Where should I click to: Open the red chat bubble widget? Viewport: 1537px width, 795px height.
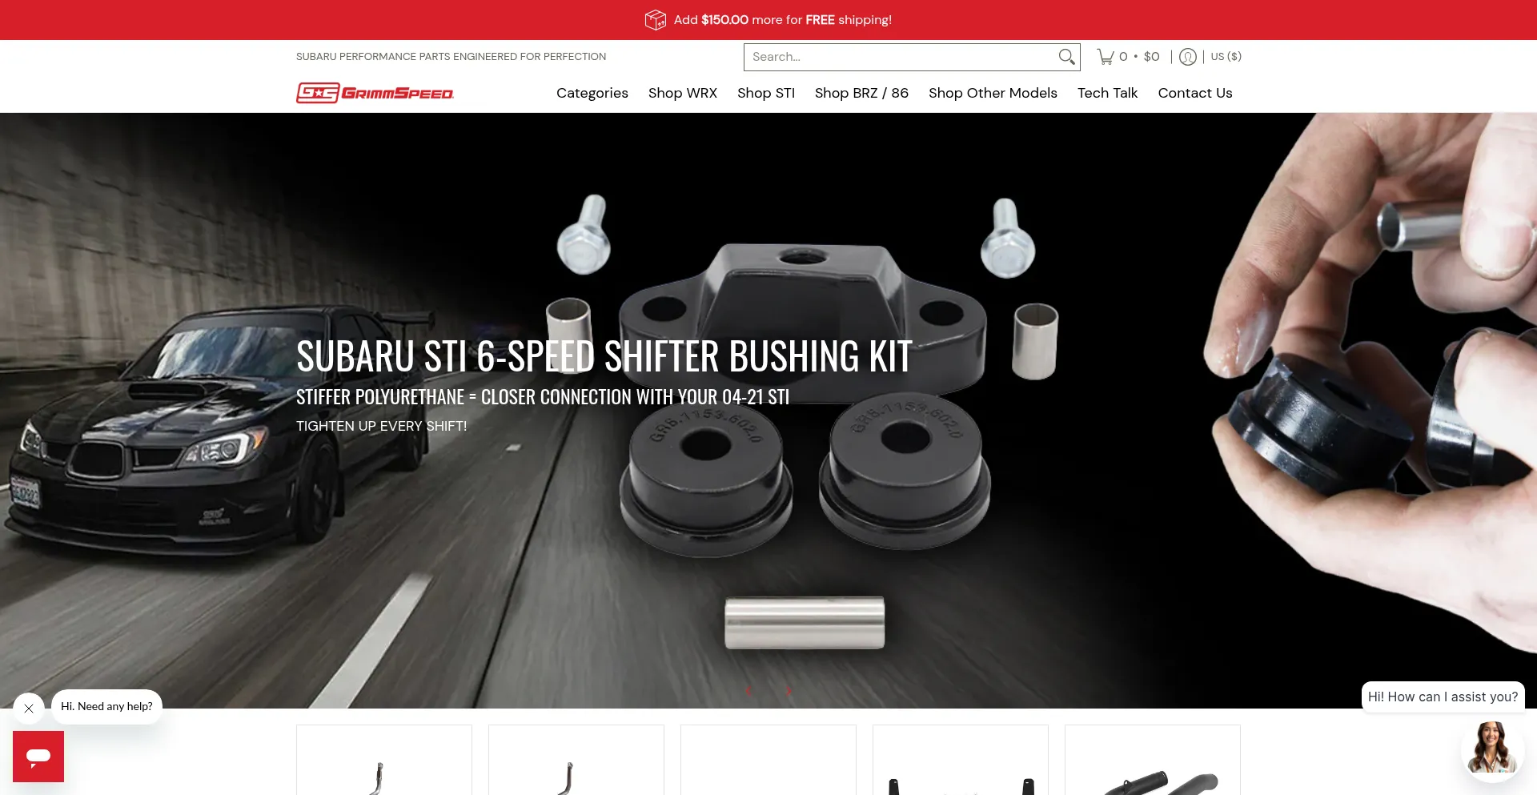click(x=38, y=757)
